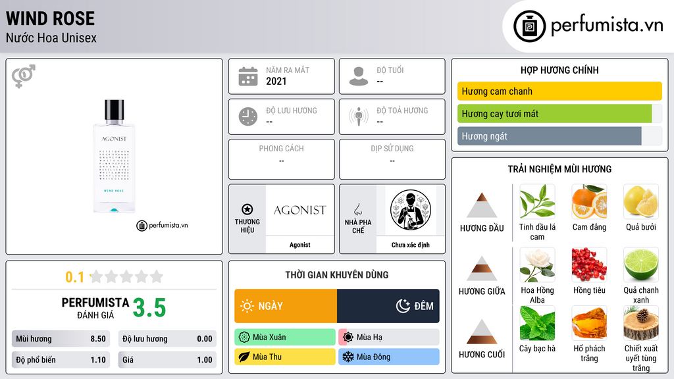Click the nose icon above Nhà pha chế
This screenshot has width=674, height=379.
357,209
